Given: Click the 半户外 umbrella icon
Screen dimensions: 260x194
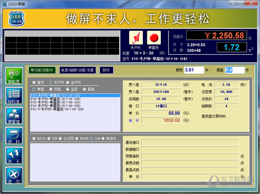Looking at the screenshot, I should point(135,37).
